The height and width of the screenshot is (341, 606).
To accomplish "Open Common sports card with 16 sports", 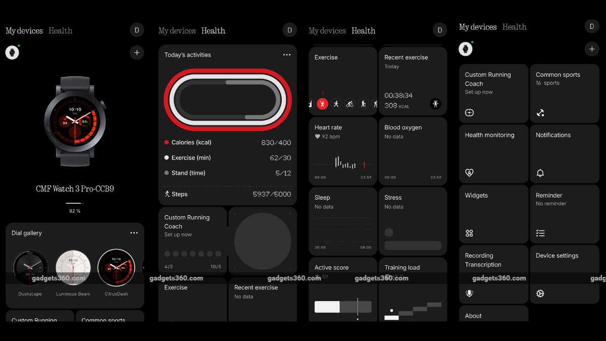I will pos(565,93).
